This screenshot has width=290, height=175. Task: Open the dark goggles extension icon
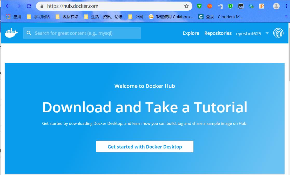click(x=241, y=6)
